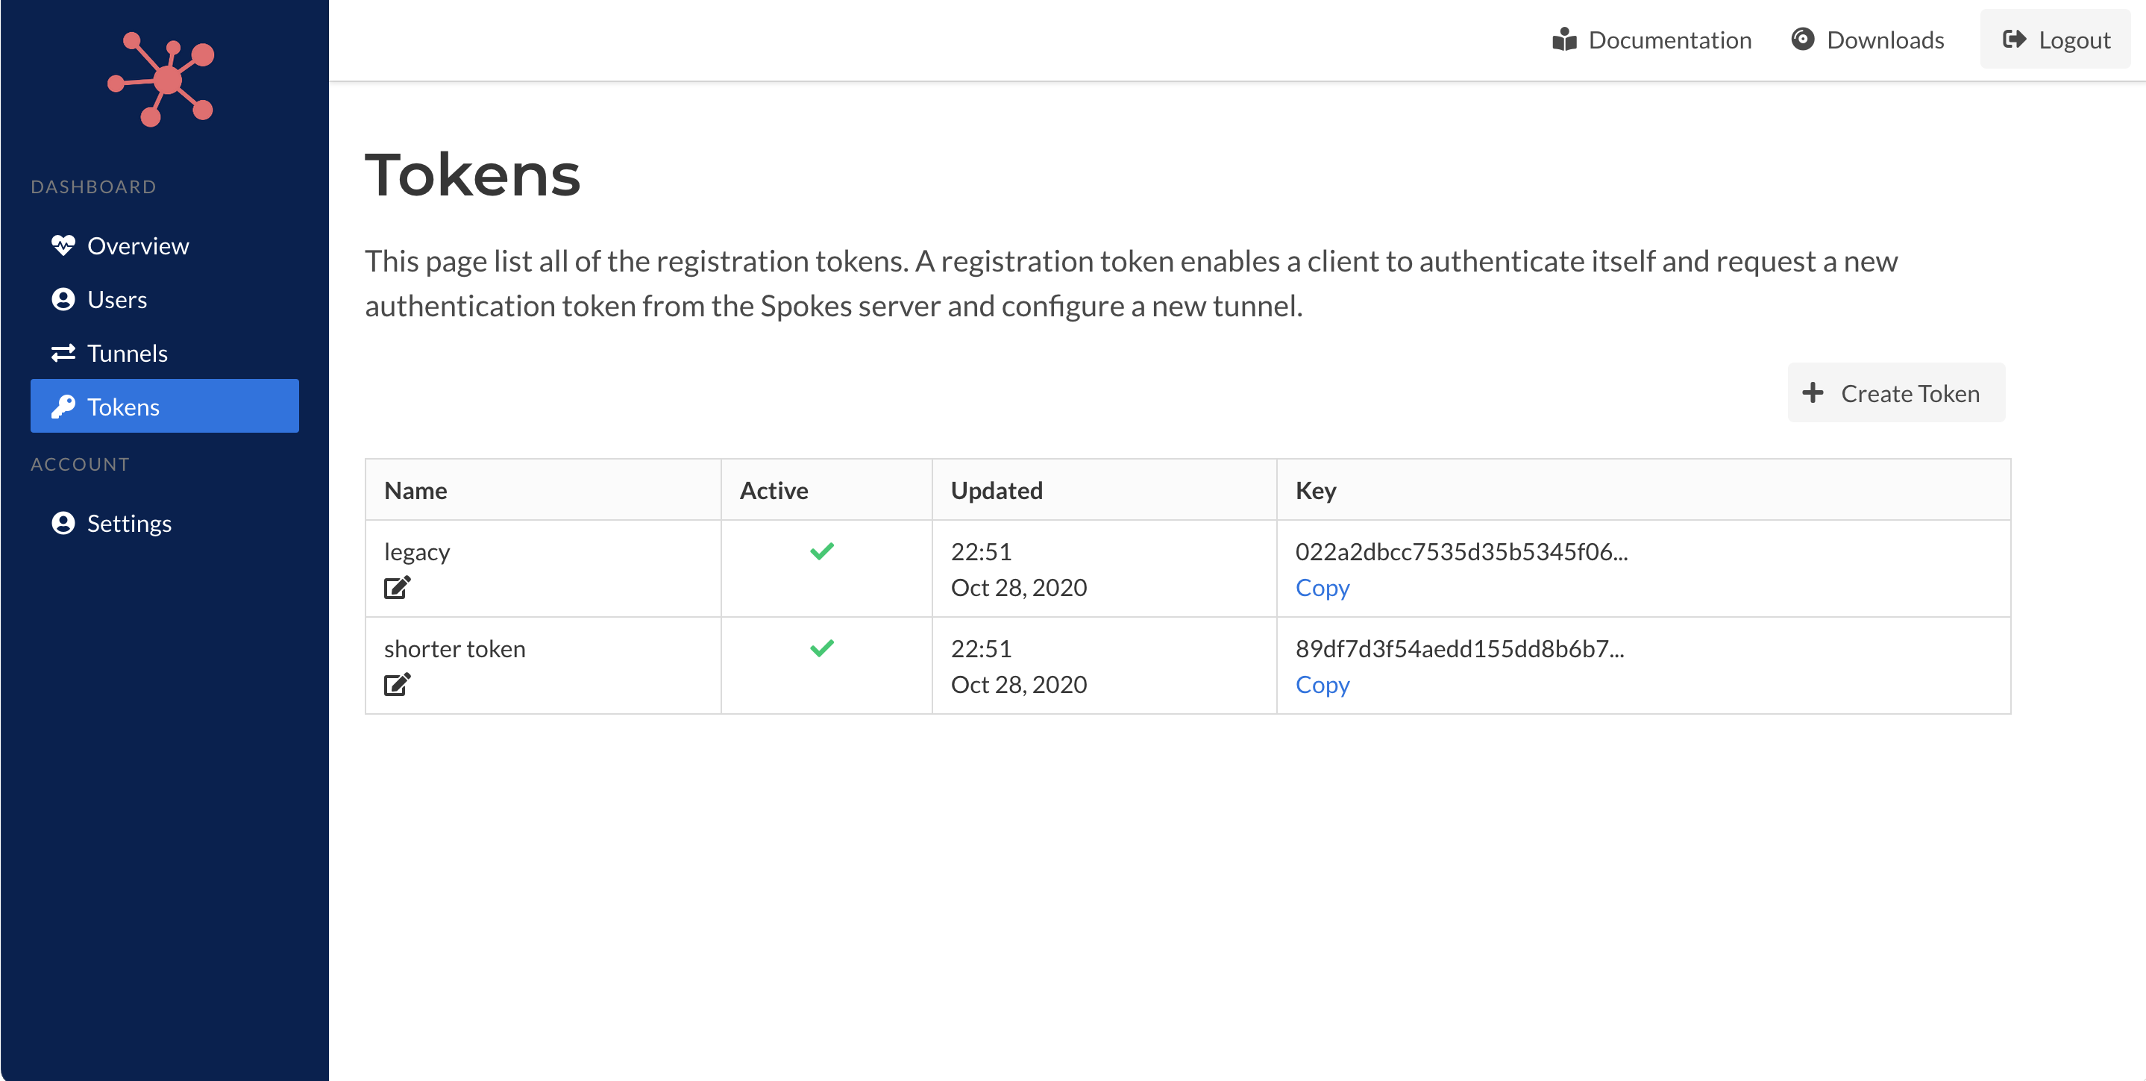Click the Spokes logo in the sidebar
Screen dimensions: 2146x1081
pyautogui.click(x=161, y=79)
